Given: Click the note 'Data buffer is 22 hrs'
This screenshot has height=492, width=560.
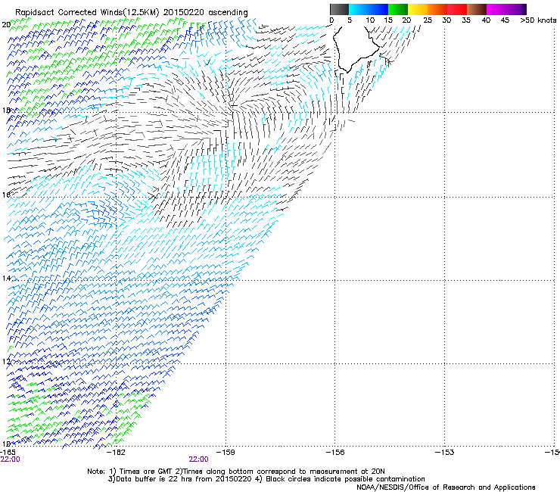Looking at the screenshot, I should tap(155, 479).
